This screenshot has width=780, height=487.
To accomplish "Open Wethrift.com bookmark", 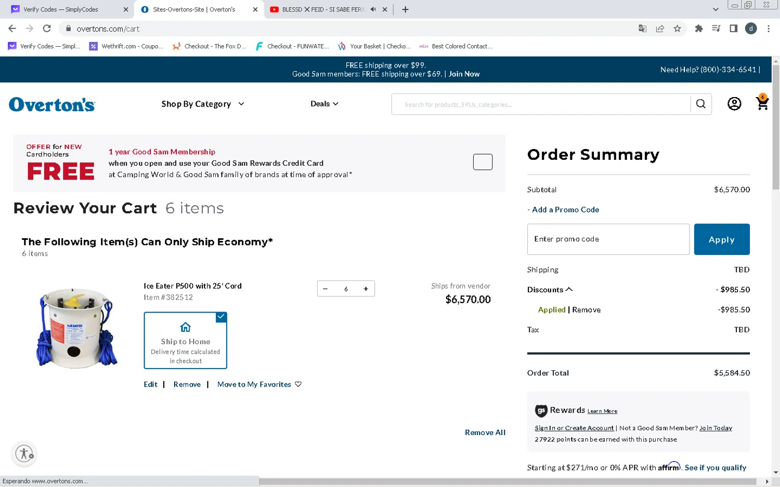I will click(x=126, y=46).
